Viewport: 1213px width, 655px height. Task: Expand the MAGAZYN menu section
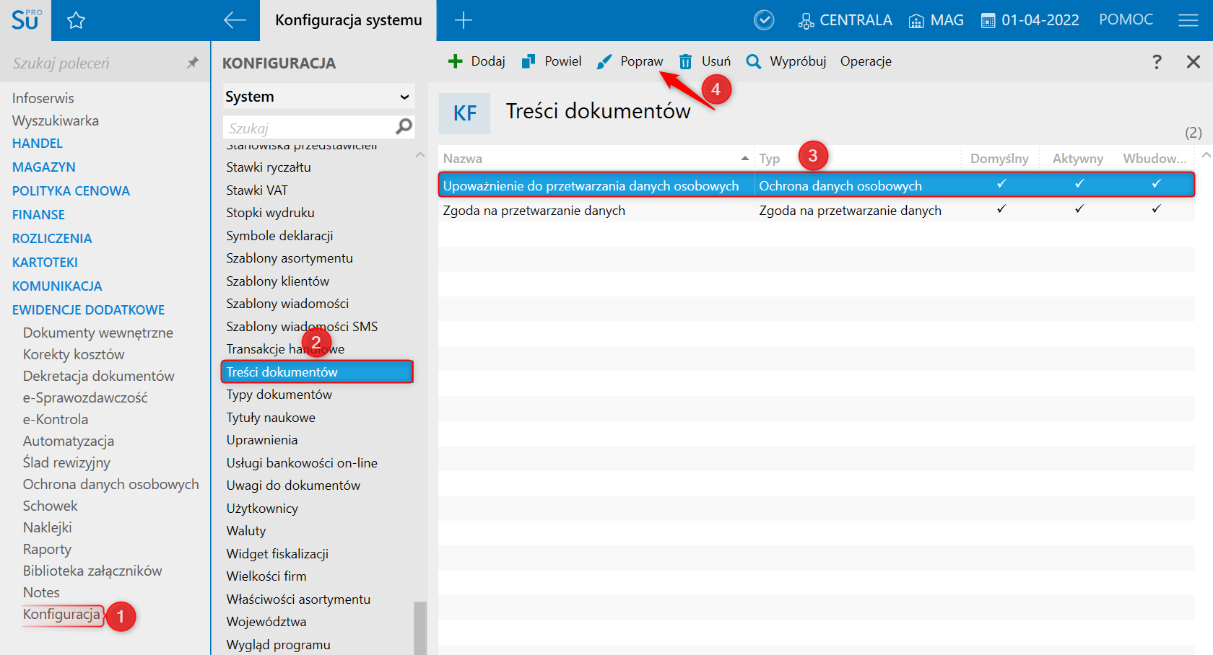(44, 167)
